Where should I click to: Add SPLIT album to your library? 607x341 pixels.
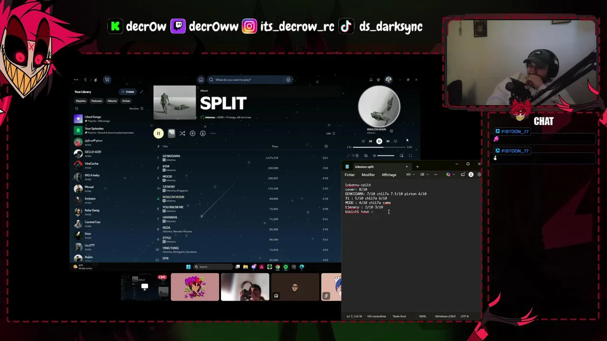[x=193, y=134]
